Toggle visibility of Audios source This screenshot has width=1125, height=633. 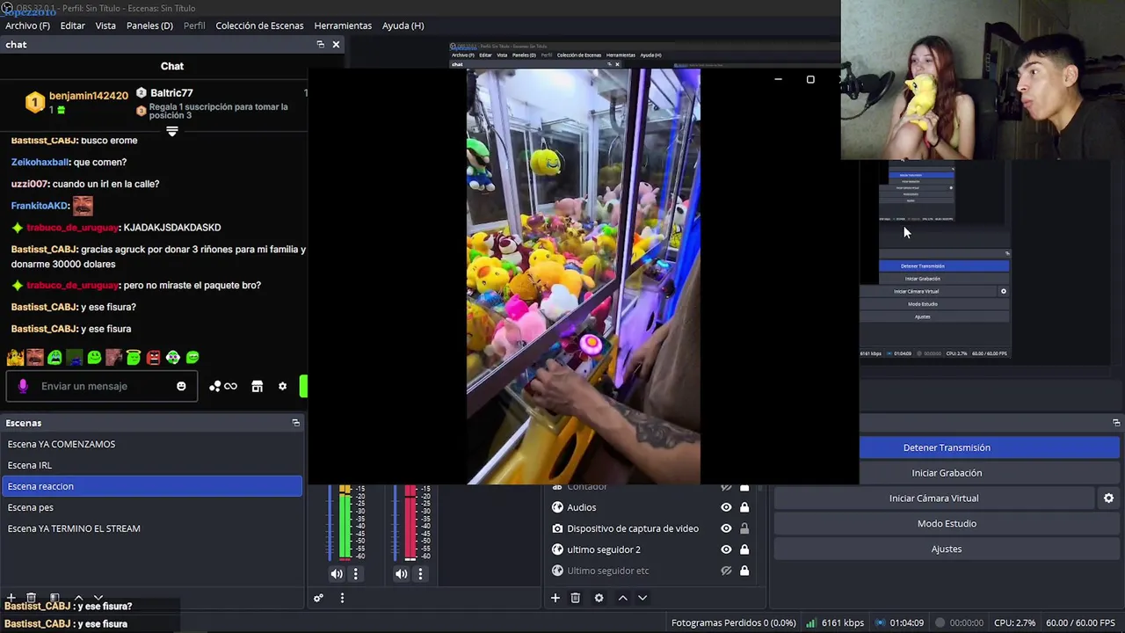(726, 507)
